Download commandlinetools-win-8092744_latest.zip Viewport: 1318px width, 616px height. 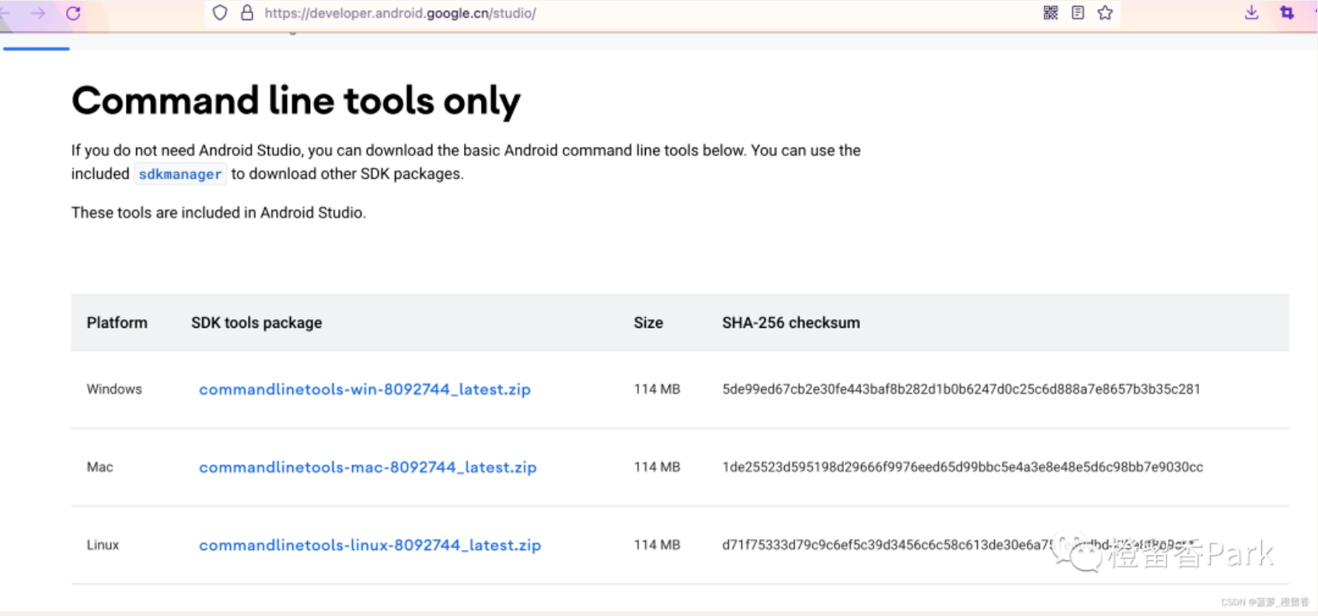tap(364, 389)
